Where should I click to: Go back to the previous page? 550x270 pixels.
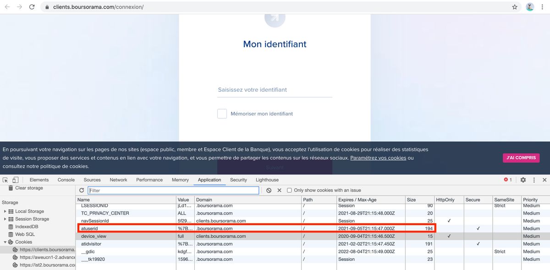click(x=7, y=7)
